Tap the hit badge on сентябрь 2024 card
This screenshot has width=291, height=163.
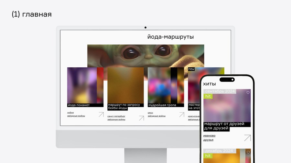pos(208,96)
